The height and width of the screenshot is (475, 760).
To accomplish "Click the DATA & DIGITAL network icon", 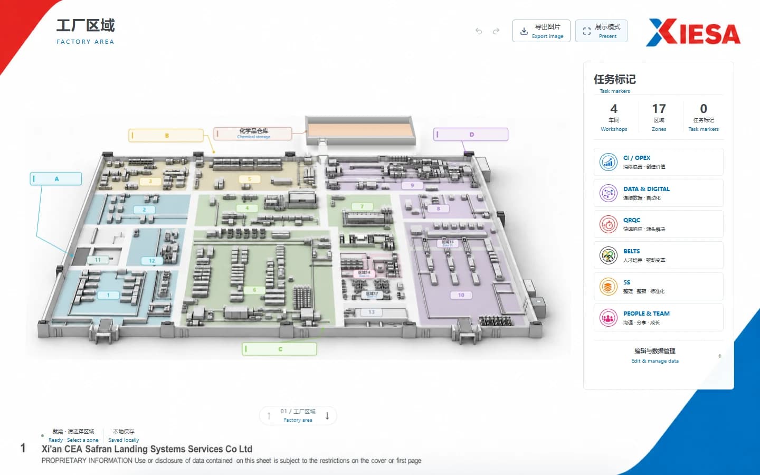I will tap(609, 193).
